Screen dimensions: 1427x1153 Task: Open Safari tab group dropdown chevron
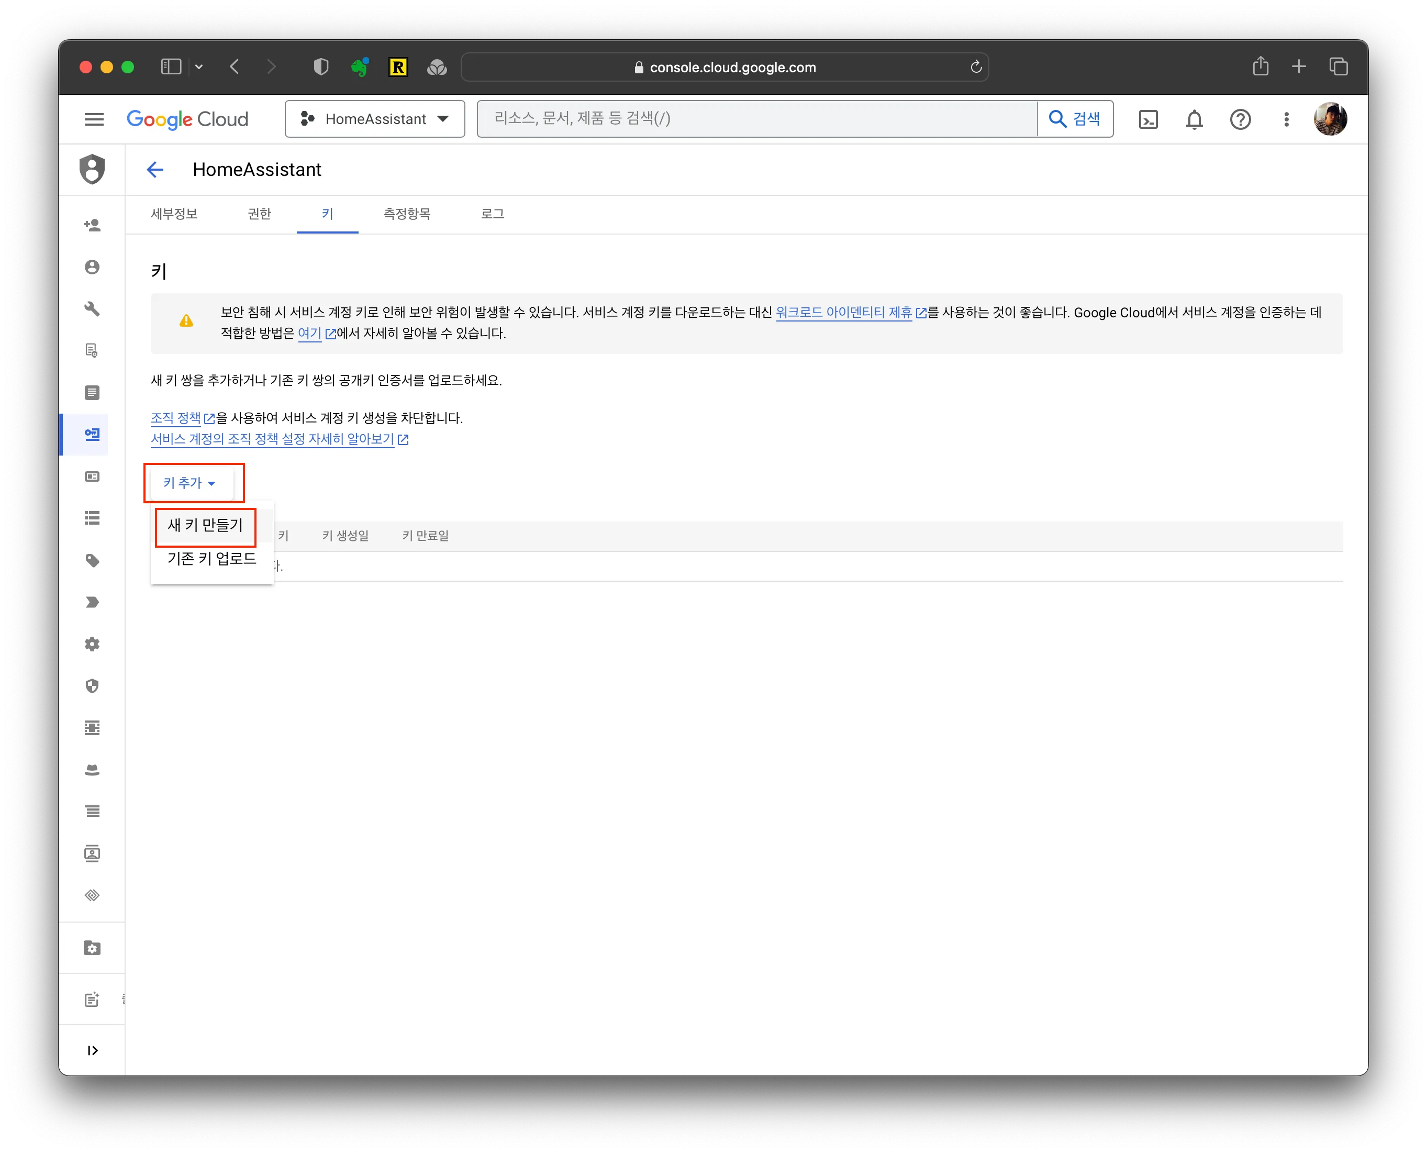pyautogui.click(x=198, y=67)
